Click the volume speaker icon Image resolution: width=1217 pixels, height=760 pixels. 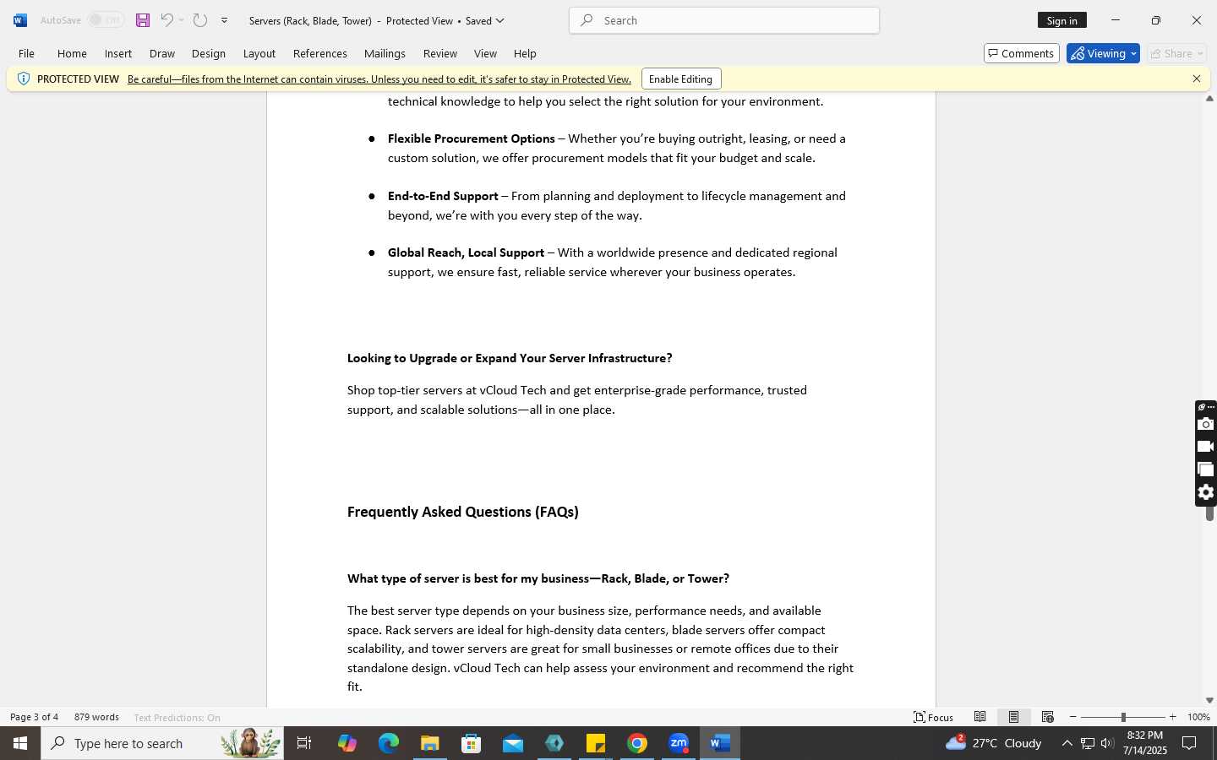point(1107,743)
